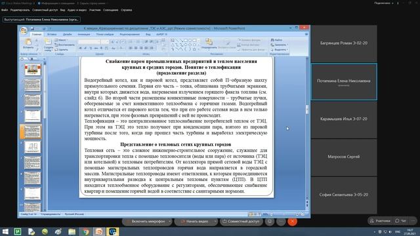Open Webex Файл menu
Screen dimensions: 420x236
click(5, 10)
